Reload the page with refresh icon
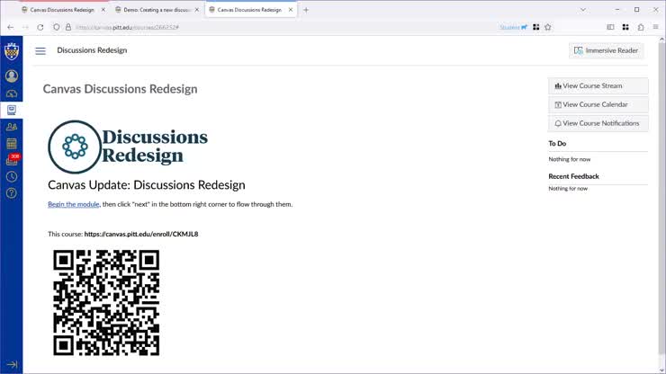Viewport: 666px width, 374px height. [x=40, y=27]
